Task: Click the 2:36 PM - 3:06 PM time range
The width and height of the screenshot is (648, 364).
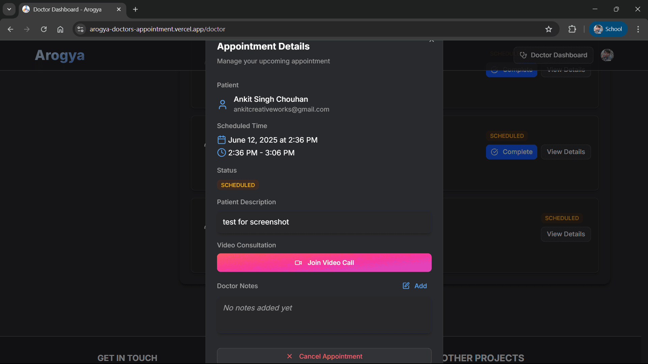Action: (x=261, y=153)
